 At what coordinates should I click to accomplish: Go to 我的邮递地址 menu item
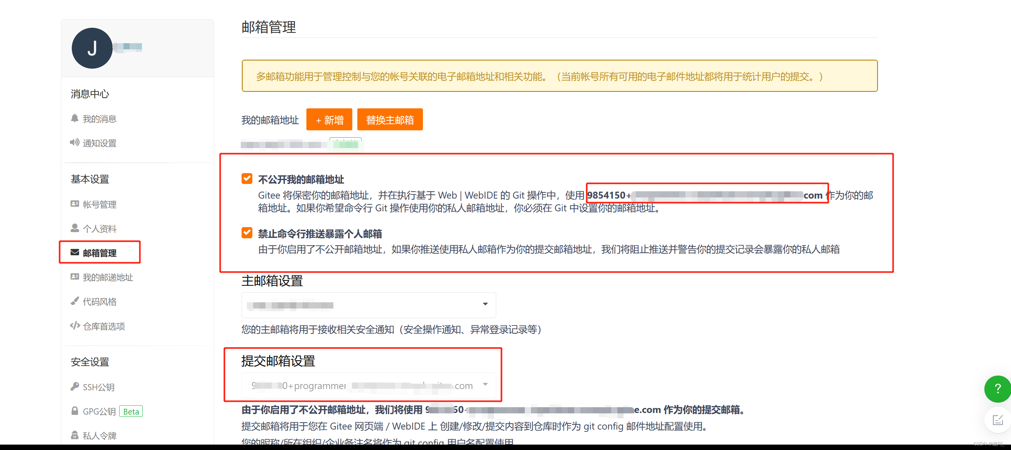click(108, 277)
